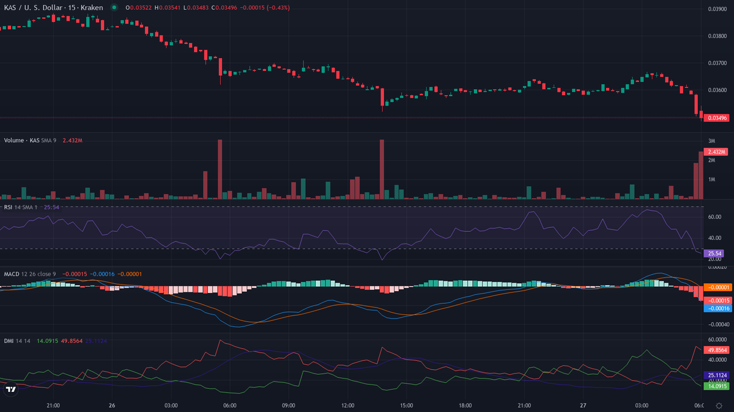Click the high value H0.03541
Image resolution: width=734 pixels, height=412 pixels.
click(x=167, y=7)
